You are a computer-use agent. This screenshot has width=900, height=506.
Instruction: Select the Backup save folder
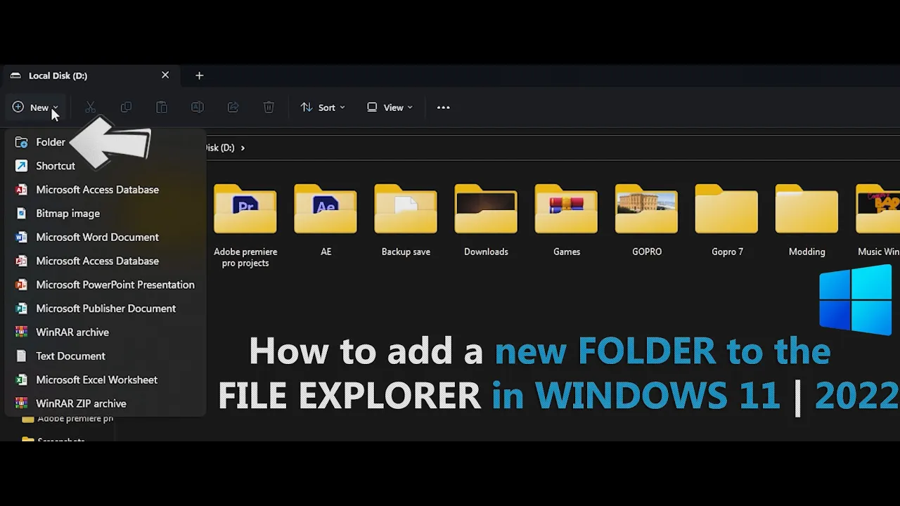[x=406, y=221]
